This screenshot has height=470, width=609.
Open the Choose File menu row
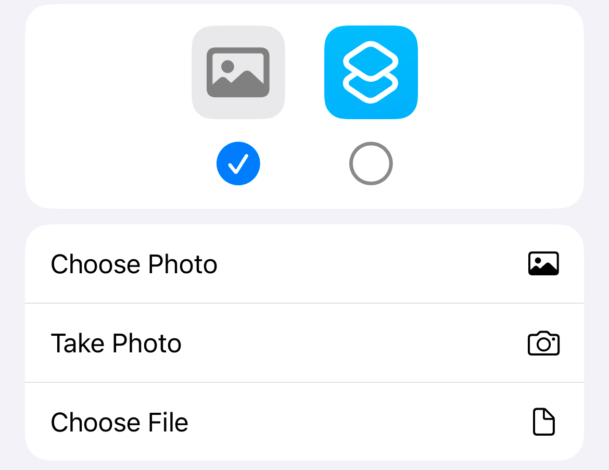coord(304,422)
